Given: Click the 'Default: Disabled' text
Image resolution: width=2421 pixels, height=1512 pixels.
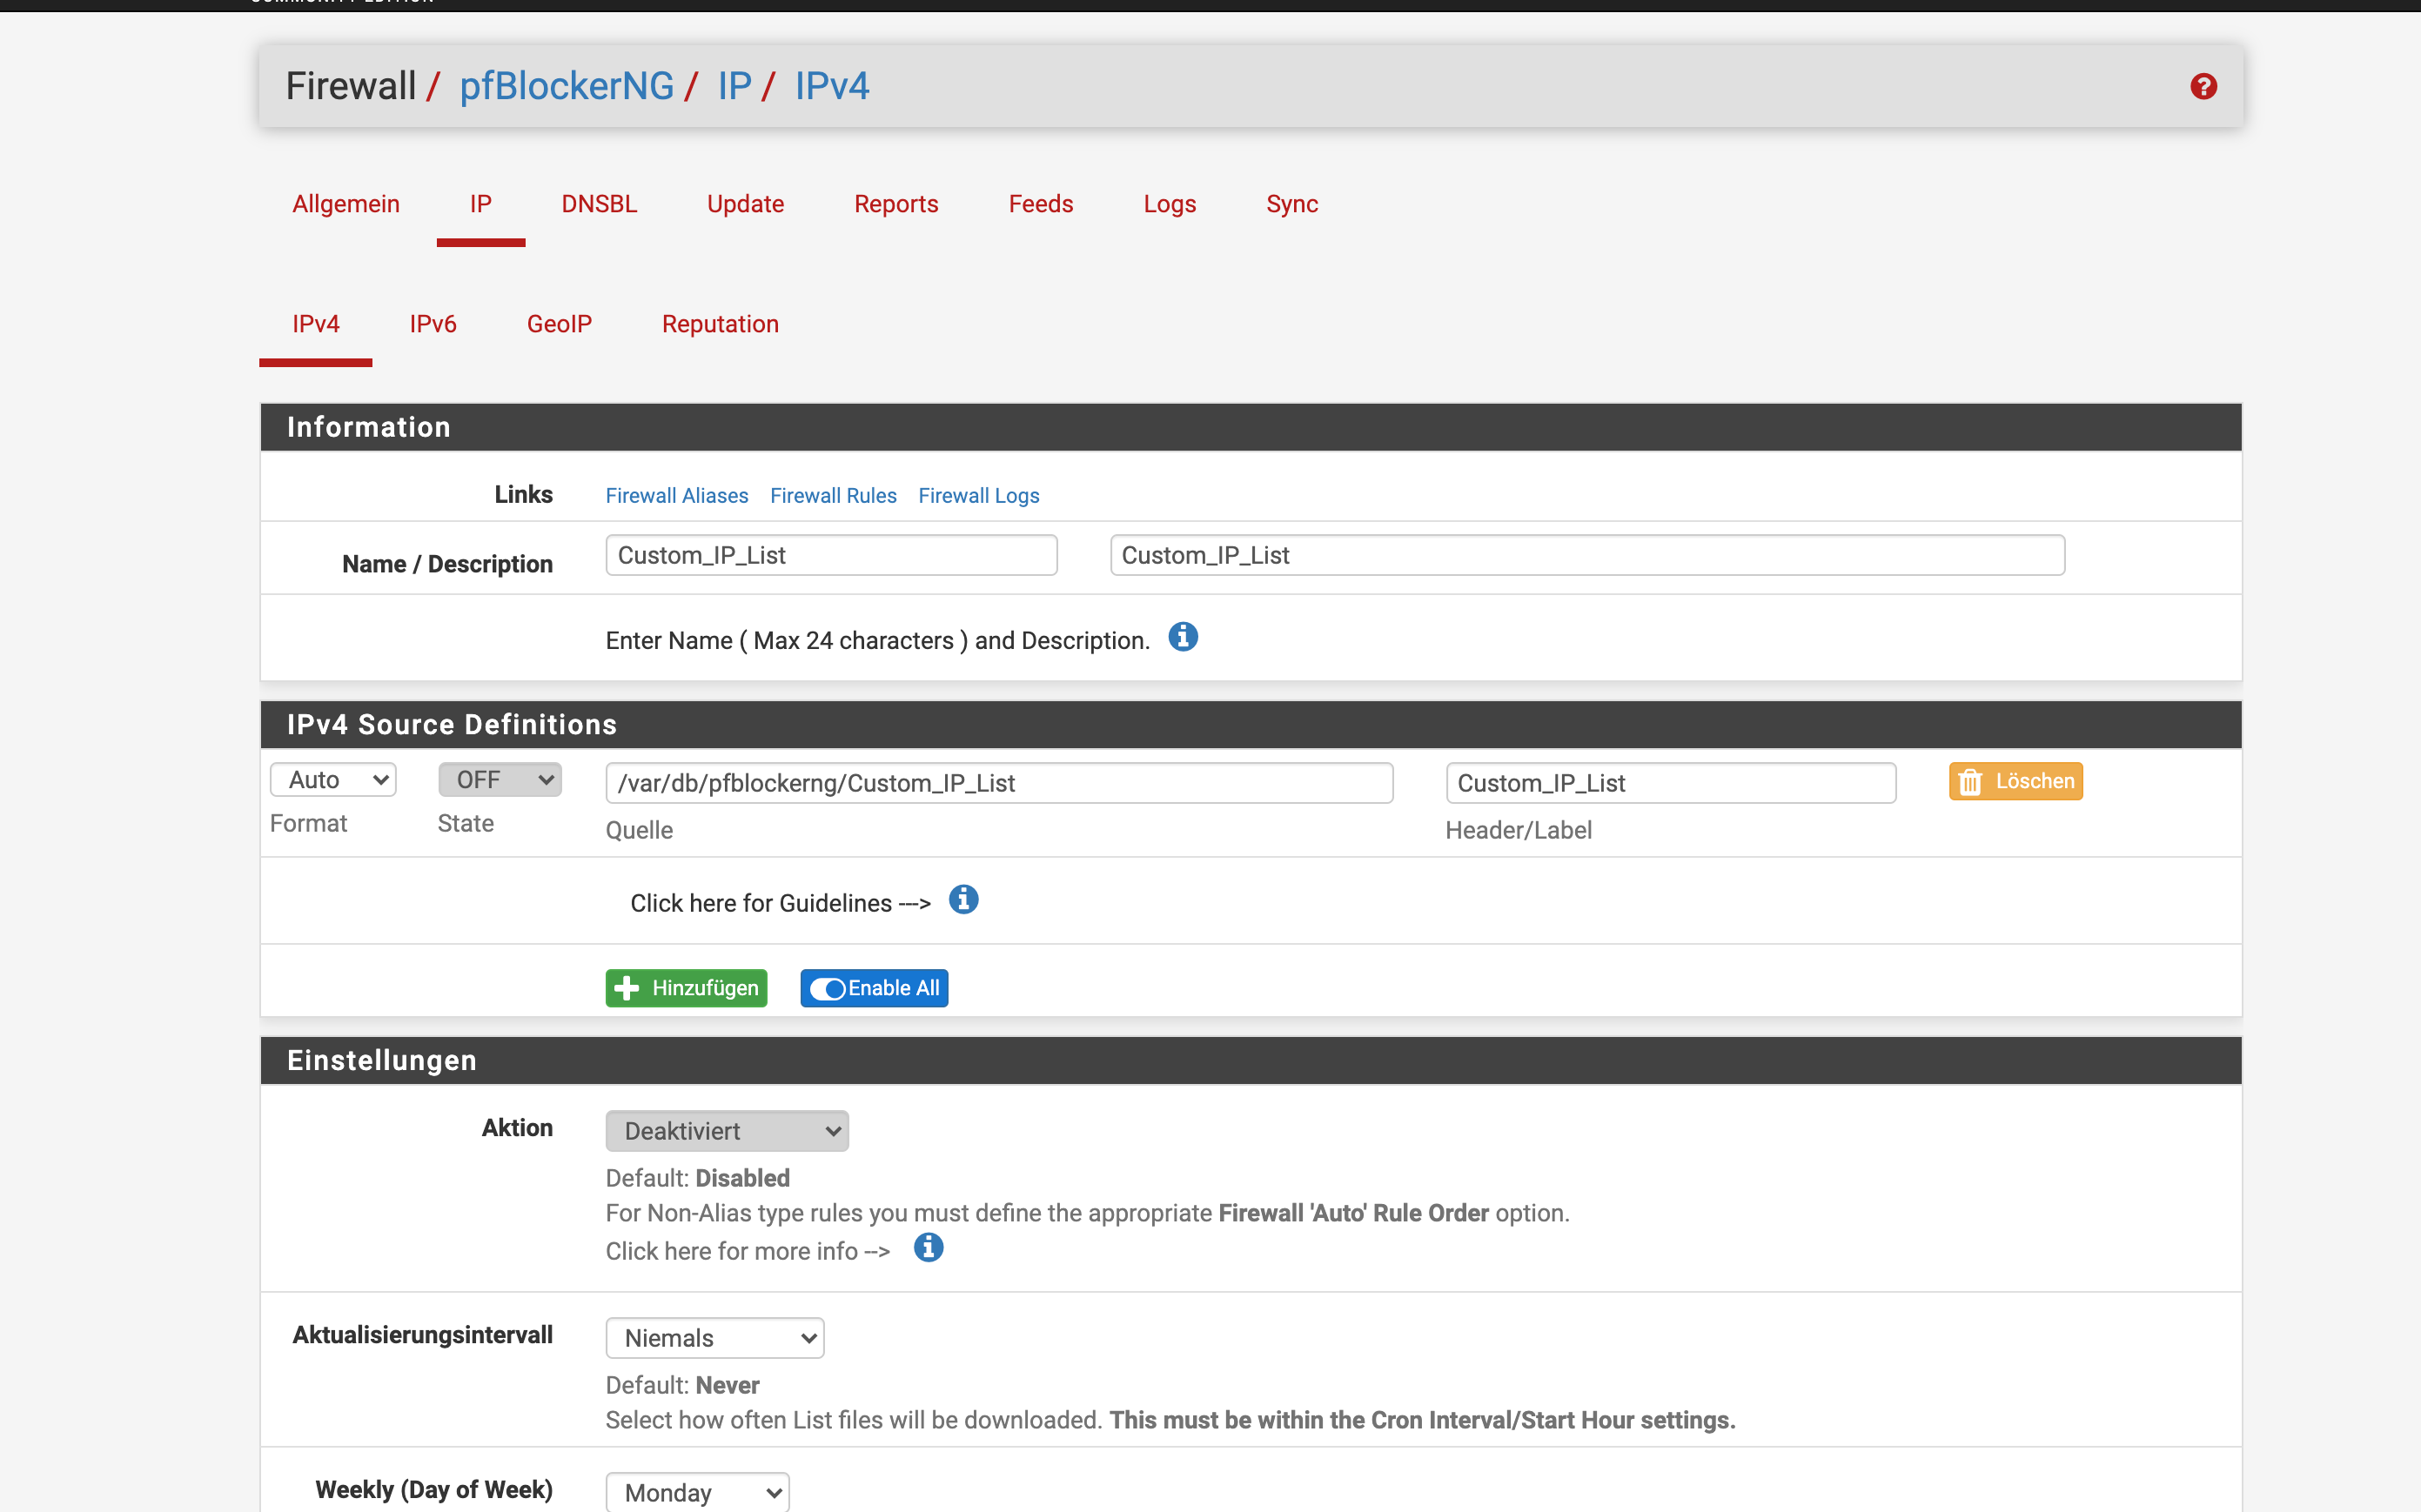Looking at the screenshot, I should (x=698, y=1178).
